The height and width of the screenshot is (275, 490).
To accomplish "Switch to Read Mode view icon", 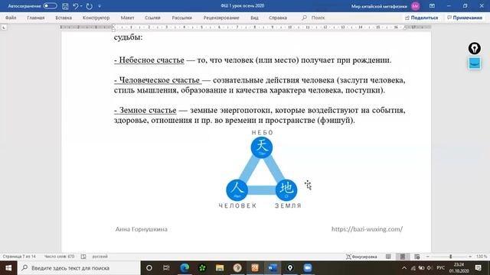I will 388,257.
